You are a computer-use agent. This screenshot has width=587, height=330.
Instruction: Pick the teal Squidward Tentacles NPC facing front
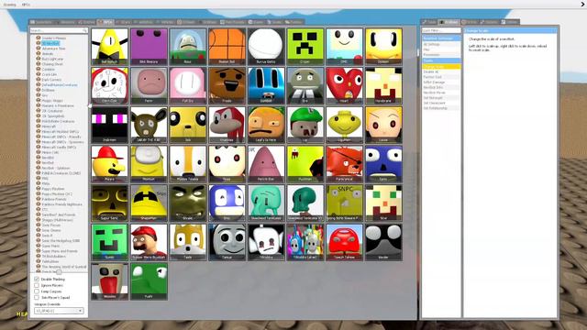coord(266,203)
